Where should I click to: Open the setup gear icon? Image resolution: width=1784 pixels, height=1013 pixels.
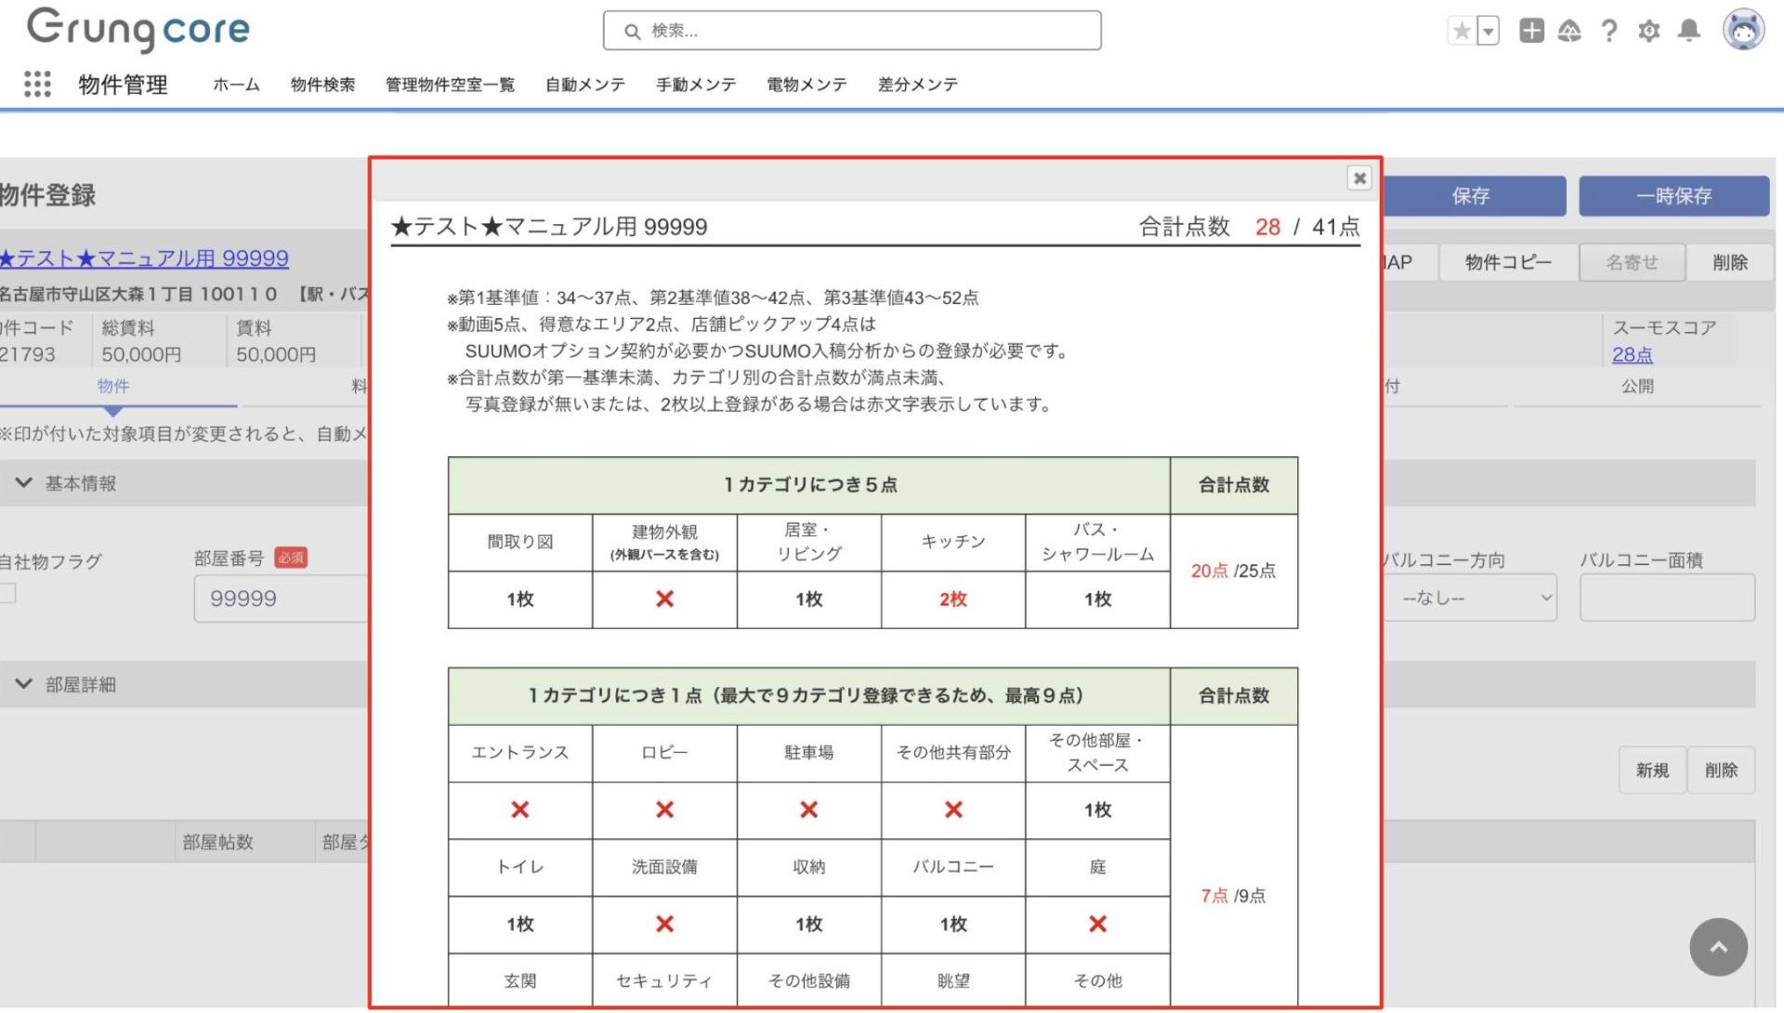1649,32
